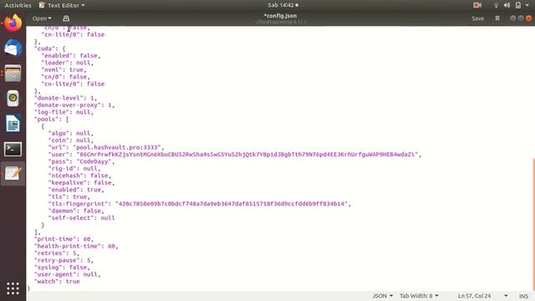Click the "tls": true line

[69, 196]
